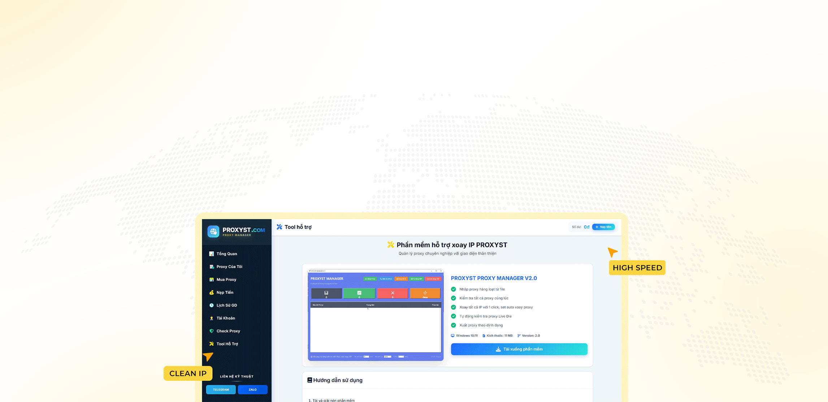This screenshot has height=402, width=828.
Task: Click the Tổng Quan chart icon in sidebar
Action: tap(212, 254)
